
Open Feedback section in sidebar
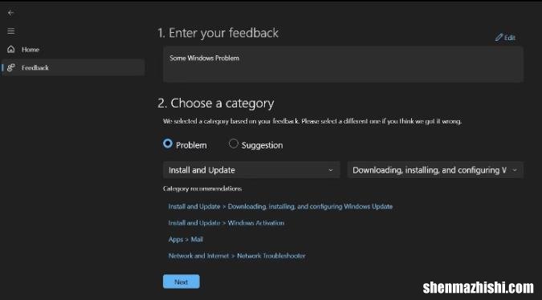pos(73,67)
